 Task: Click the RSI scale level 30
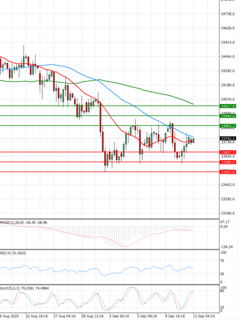pos(222,274)
